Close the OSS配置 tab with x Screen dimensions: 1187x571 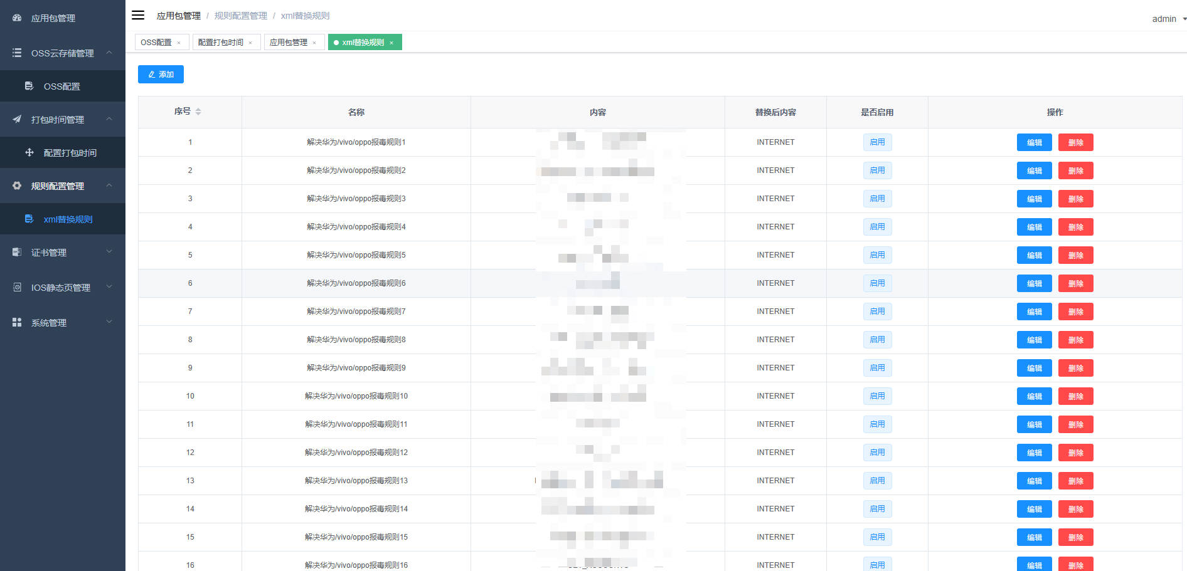tap(179, 43)
